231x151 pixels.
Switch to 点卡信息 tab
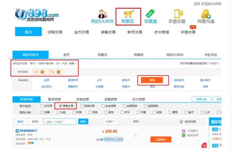pos(139,99)
